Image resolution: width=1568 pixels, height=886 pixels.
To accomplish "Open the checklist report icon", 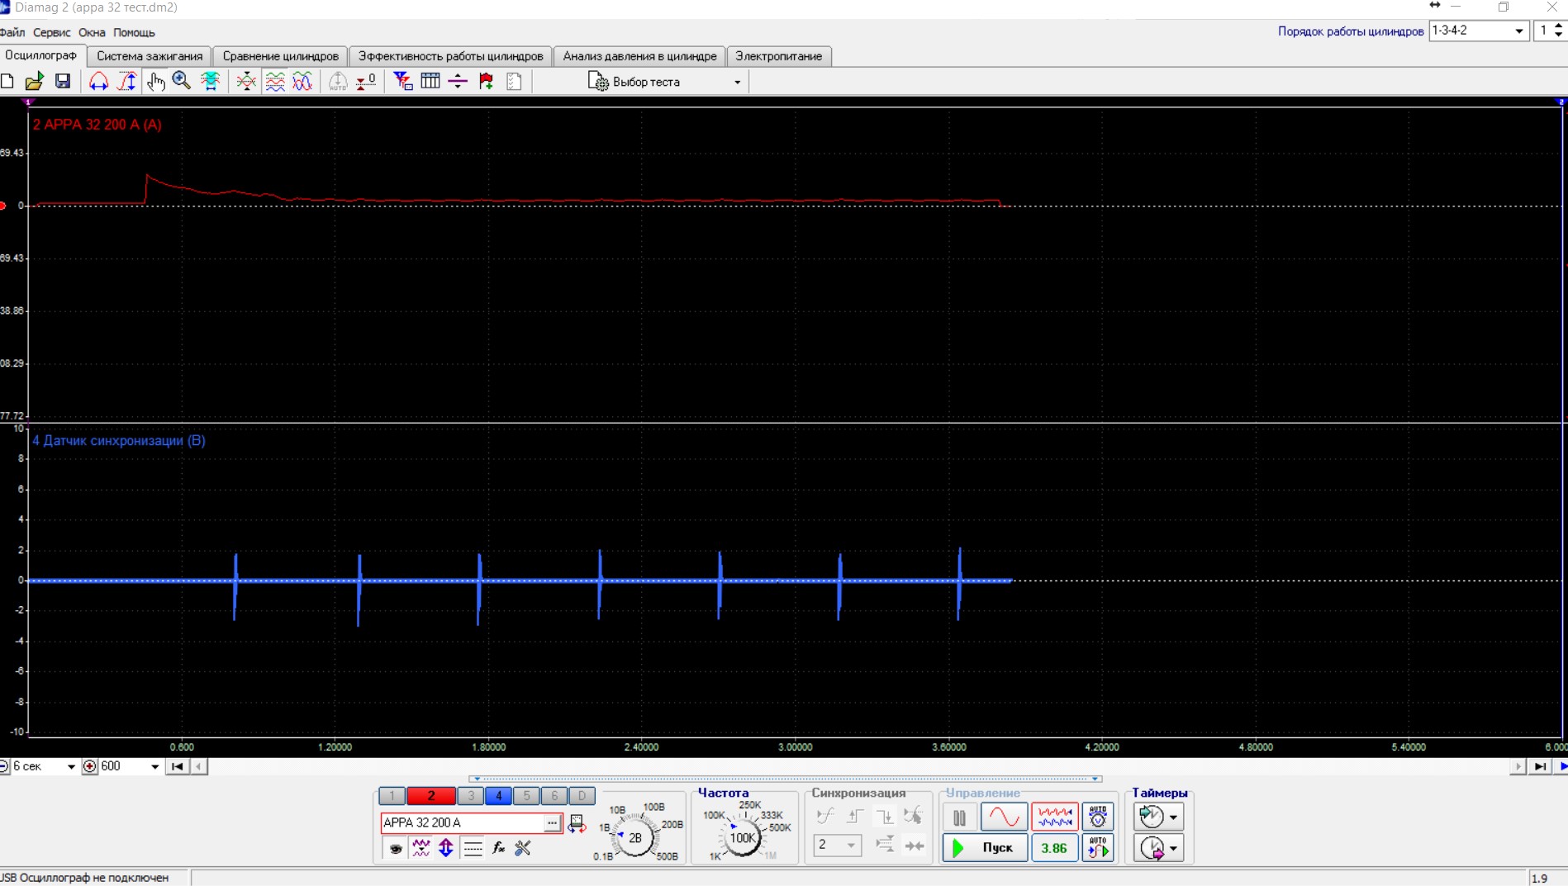I will click(x=514, y=81).
